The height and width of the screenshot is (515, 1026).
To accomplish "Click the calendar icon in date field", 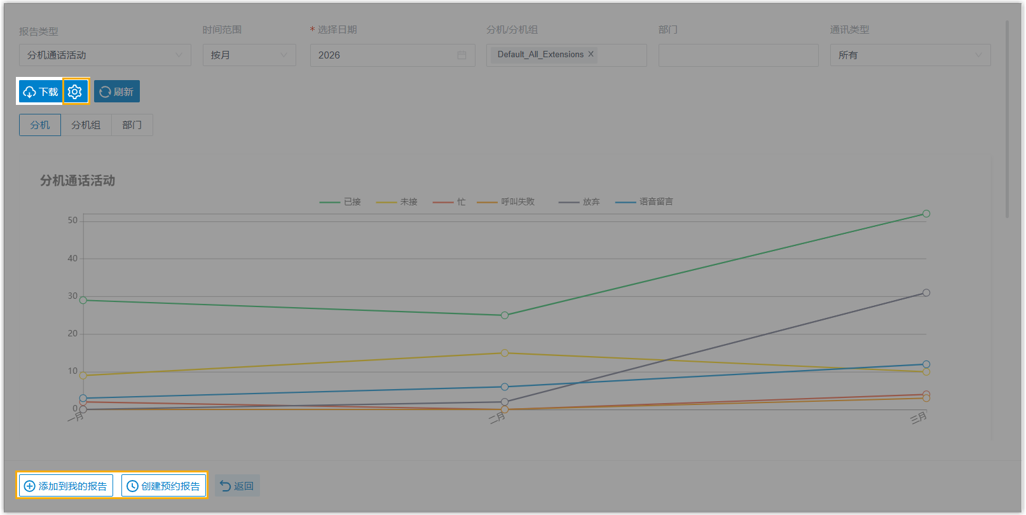I will point(462,55).
